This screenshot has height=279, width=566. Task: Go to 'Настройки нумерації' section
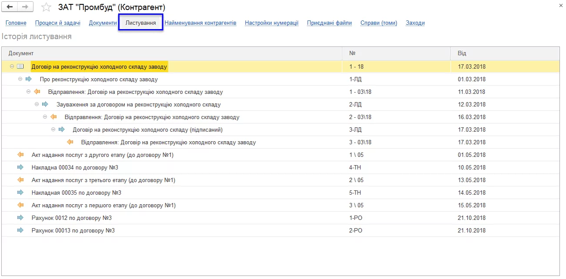point(271,23)
